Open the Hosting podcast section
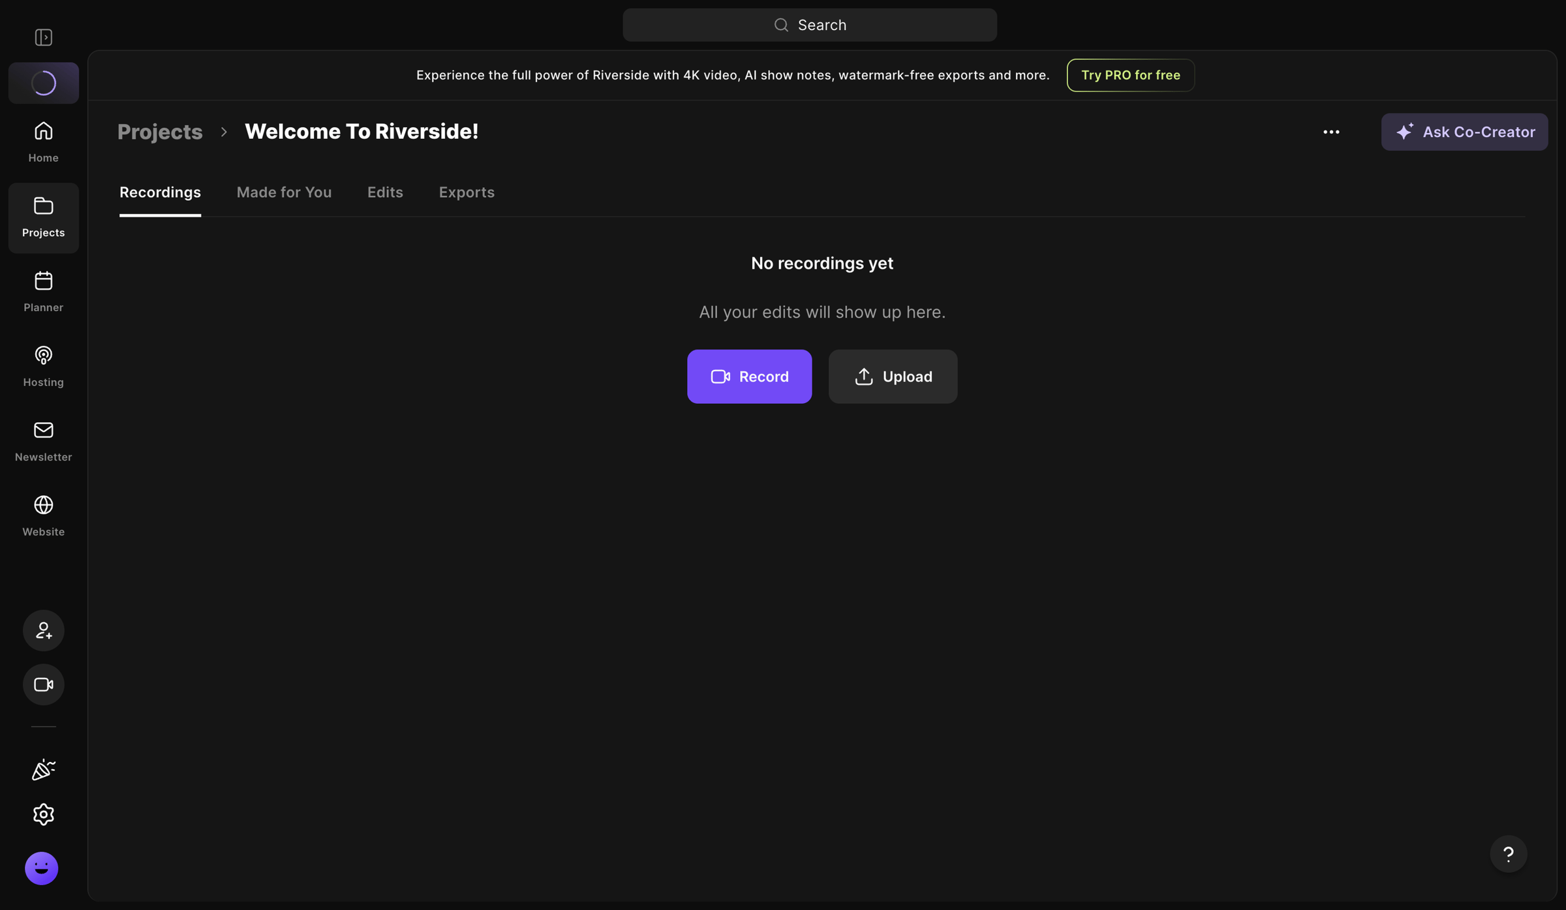 (44, 367)
